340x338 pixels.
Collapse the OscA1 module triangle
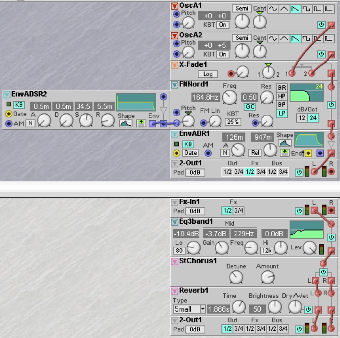tap(175, 6)
